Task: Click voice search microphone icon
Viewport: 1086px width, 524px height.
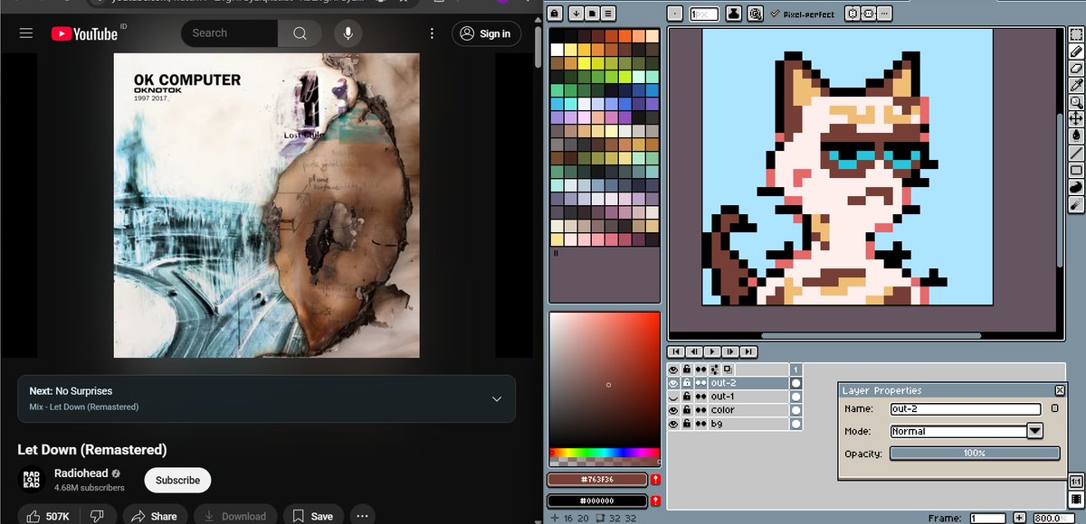Action: tap(348, 33)
